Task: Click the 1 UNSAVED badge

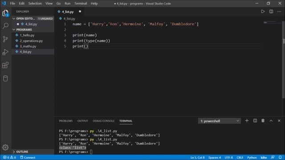Action: (x=45, y=19)
